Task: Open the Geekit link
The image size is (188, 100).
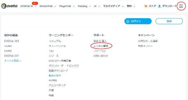Action: 8,51
